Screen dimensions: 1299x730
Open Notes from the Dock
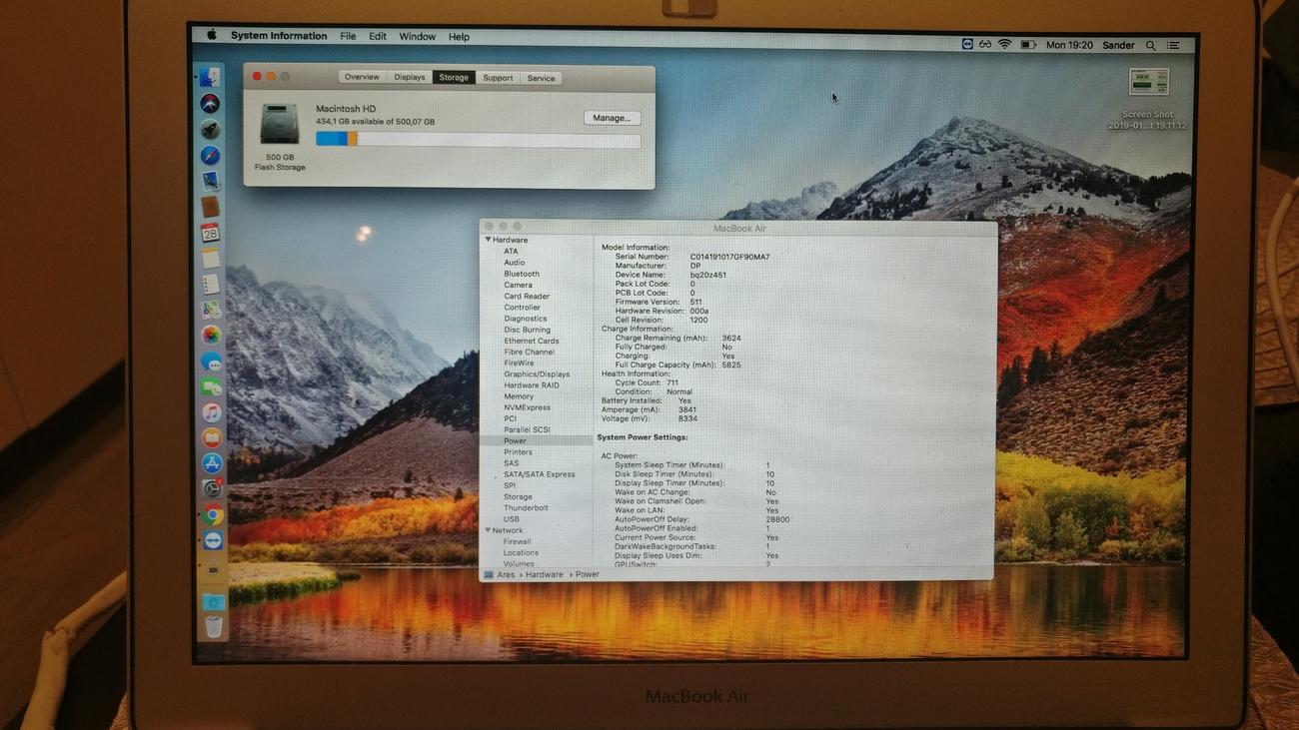210,259
